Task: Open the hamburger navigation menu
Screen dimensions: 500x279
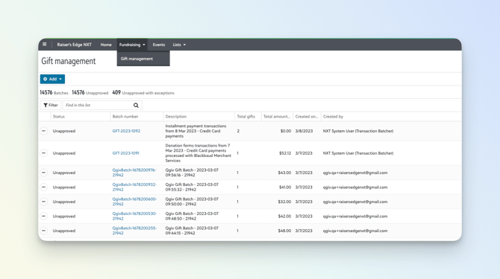Action: pyautogui.click(x=45, y=45)
